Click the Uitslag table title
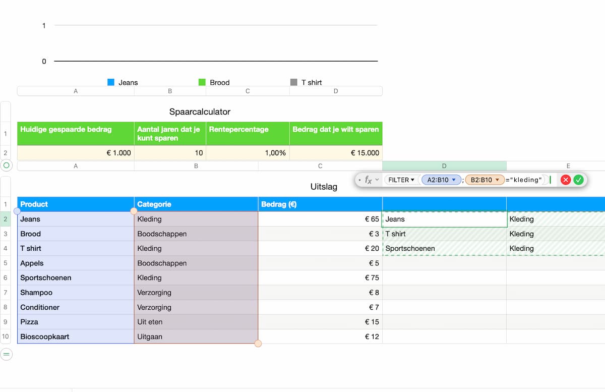The image size is (605, 392). 324,187
